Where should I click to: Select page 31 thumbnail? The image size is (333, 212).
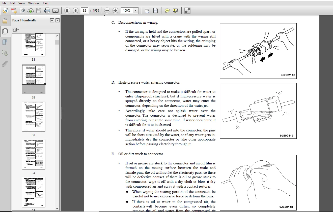click(x=34, y=45)
